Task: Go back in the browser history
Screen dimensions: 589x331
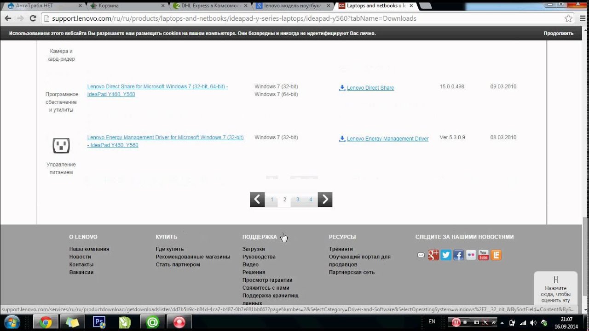Action: click(8, 18)
